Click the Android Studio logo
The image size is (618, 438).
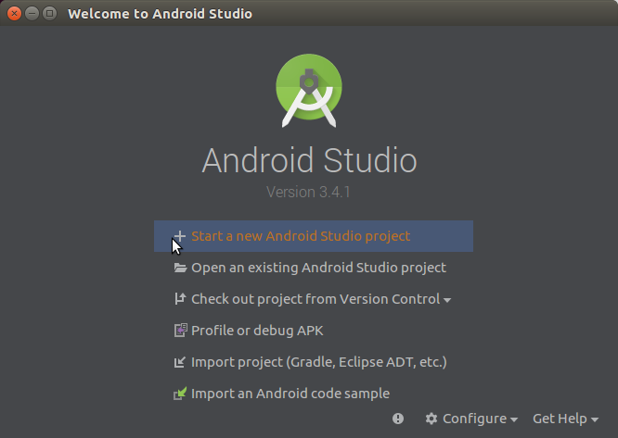point(309,91)
